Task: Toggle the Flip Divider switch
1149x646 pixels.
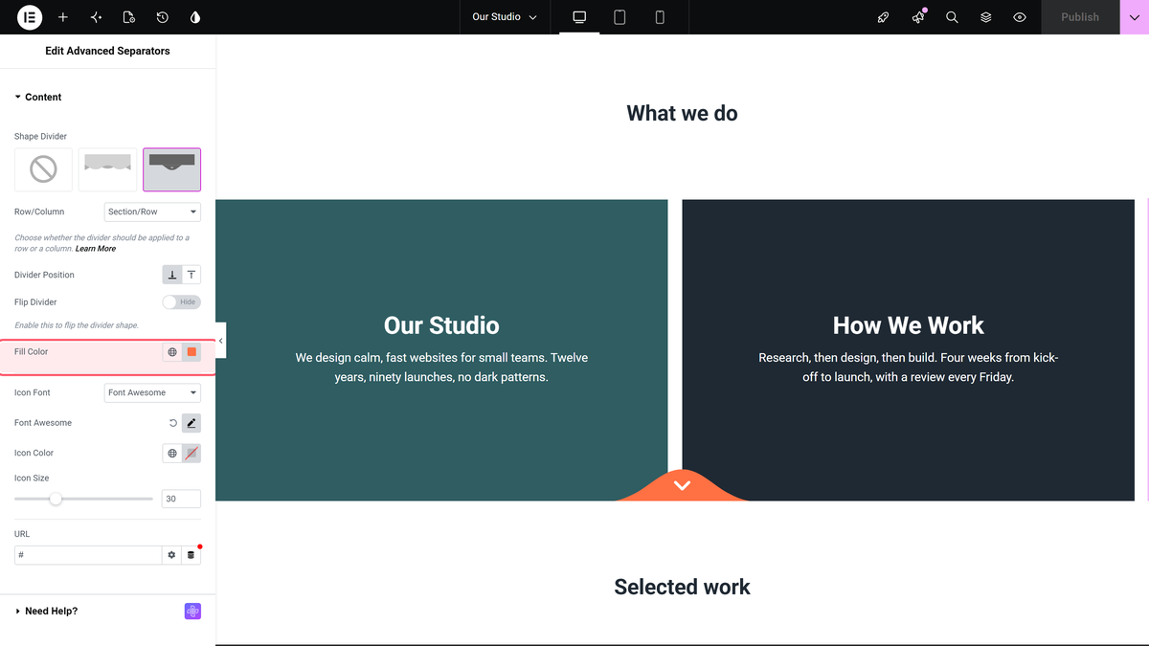Action: pos(182,301)
